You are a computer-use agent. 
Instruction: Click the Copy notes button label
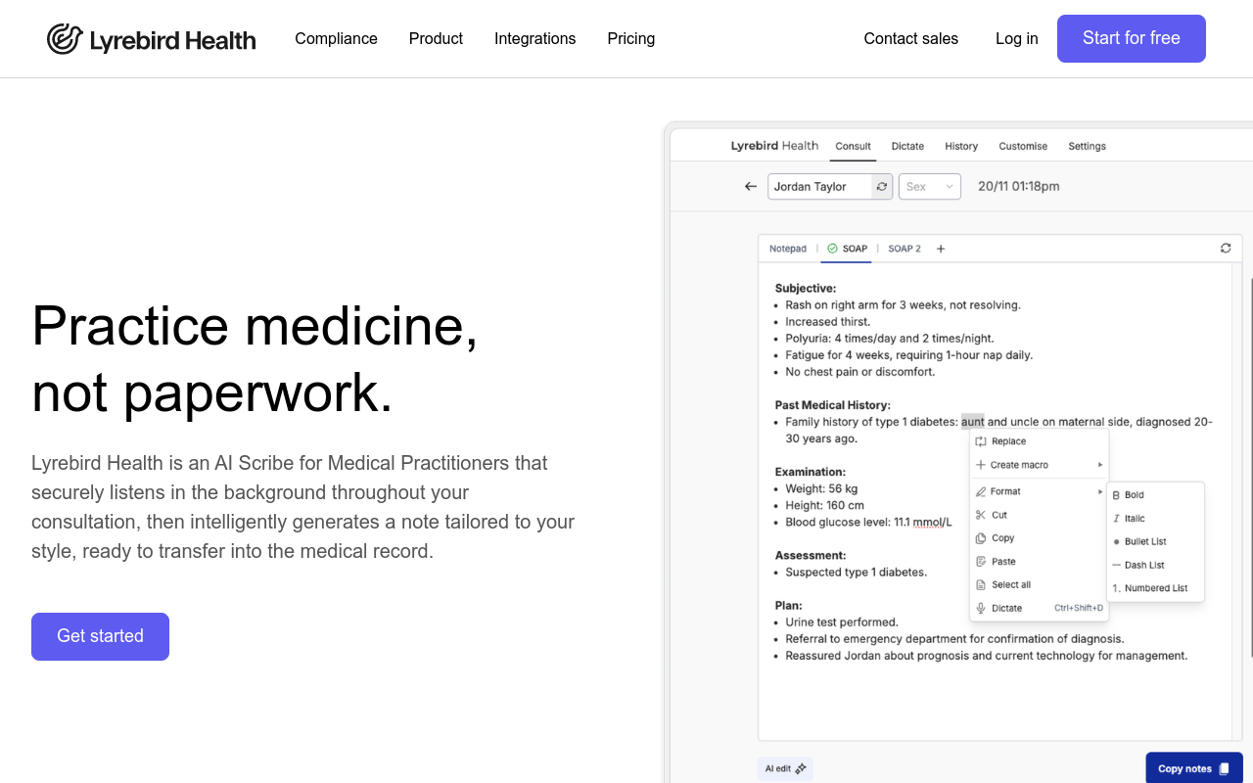1184,769
